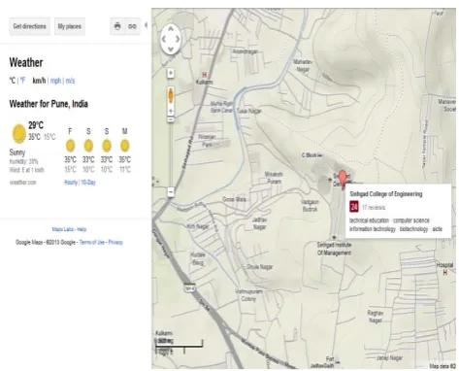
Task: Pan the map left with arrow control
Action: [x=164, y=39]
